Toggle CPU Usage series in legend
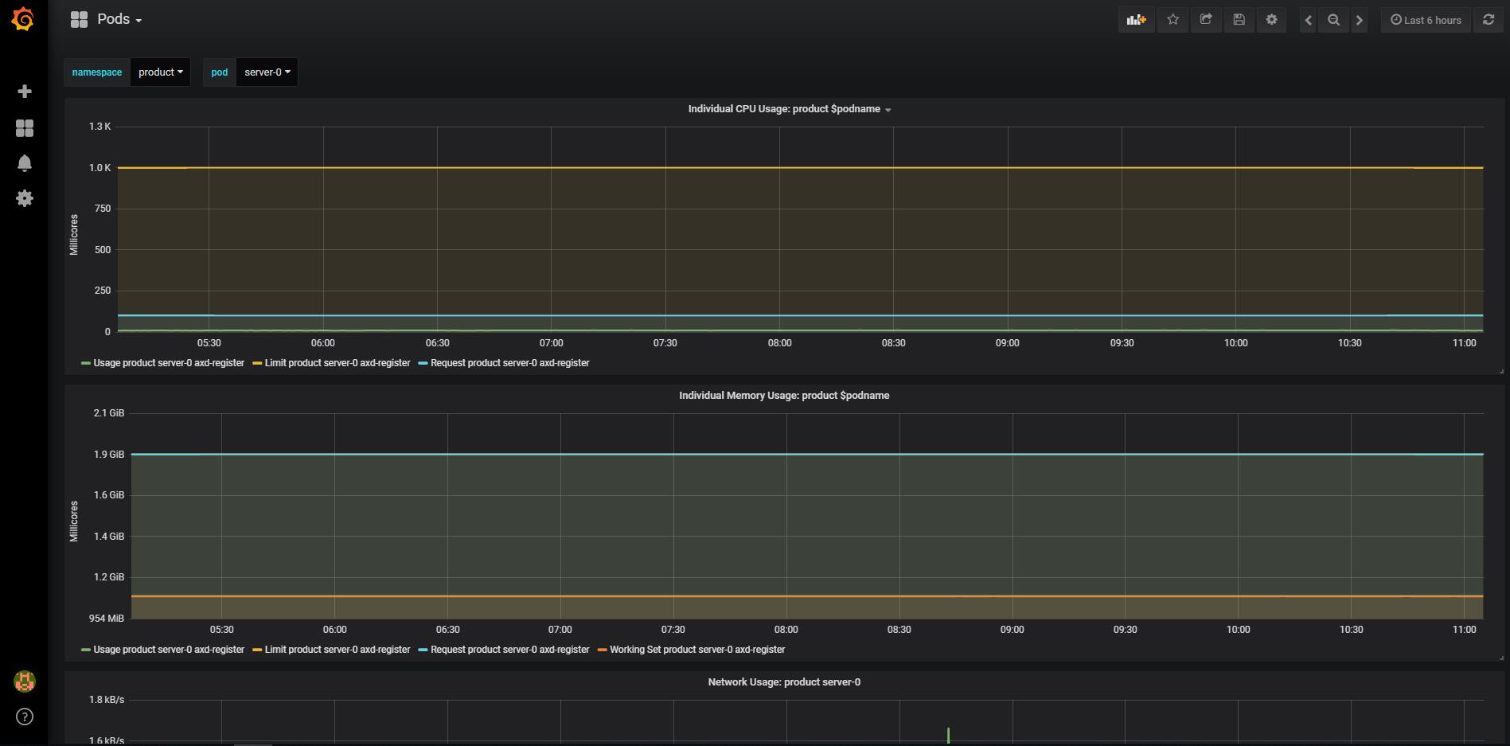 [168, 363]
